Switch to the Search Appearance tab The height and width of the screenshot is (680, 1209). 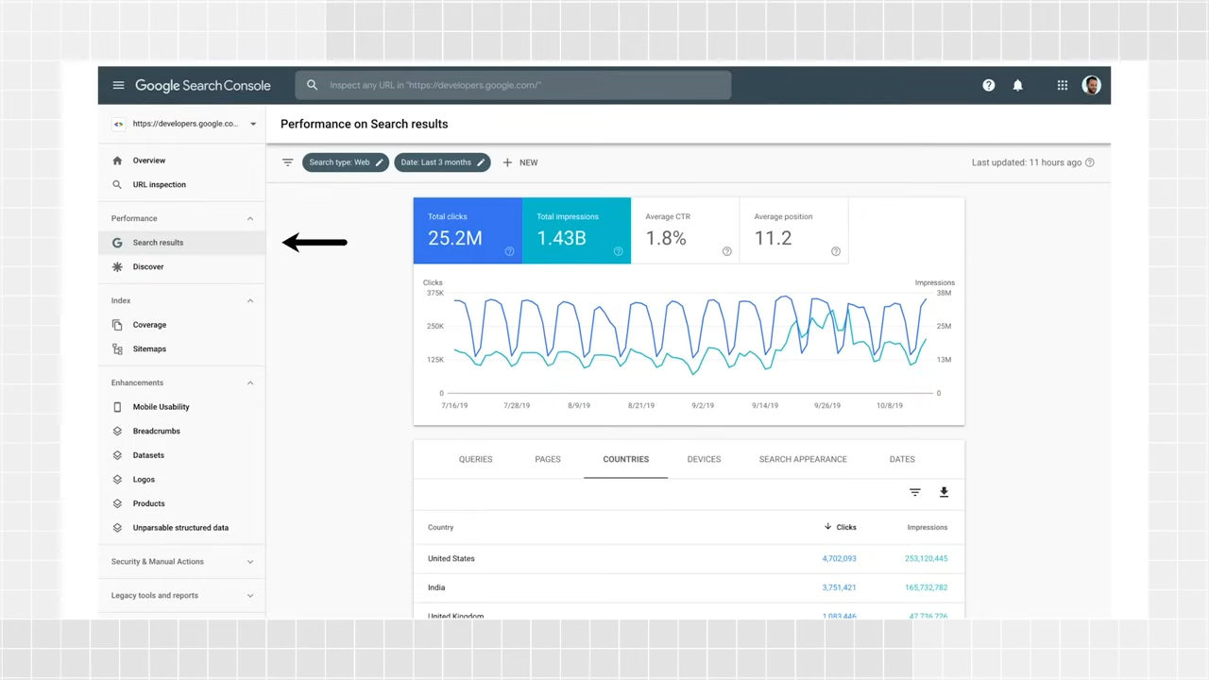pos(803,459)
